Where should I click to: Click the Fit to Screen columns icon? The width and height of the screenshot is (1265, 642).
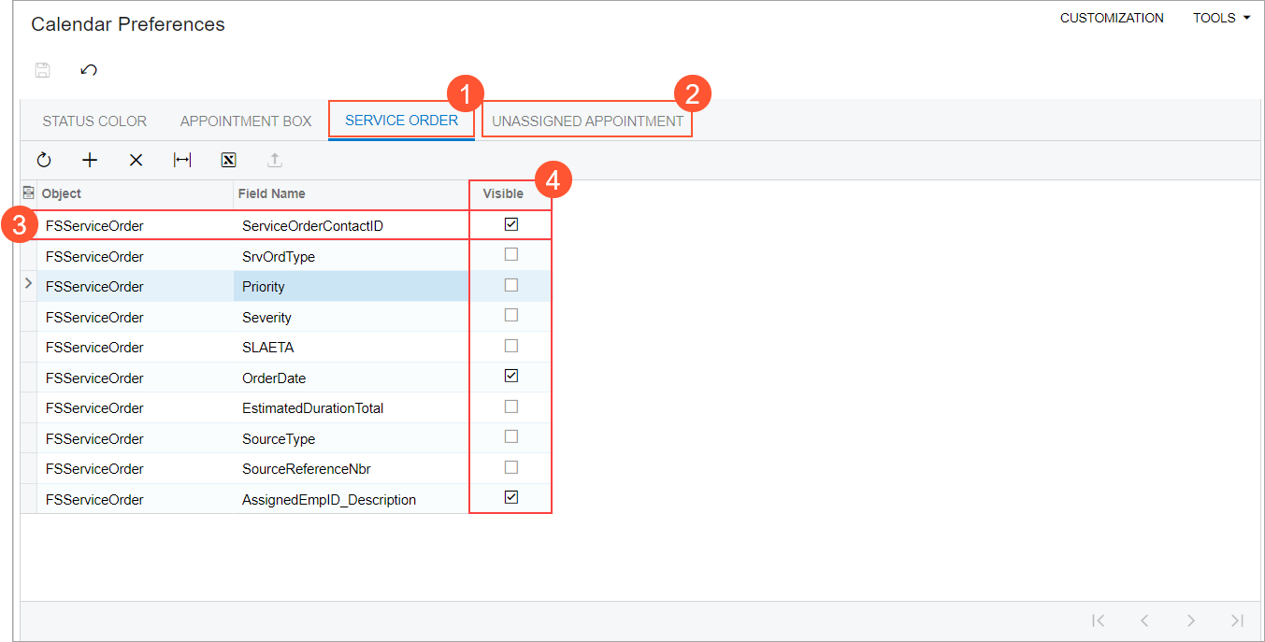tap(182, 160)
